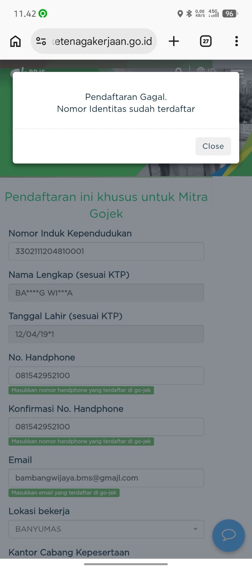Image resolution: width=252 pixels, height=569 pixels.
Task: Click the Email input field
Action: point(106,478)
